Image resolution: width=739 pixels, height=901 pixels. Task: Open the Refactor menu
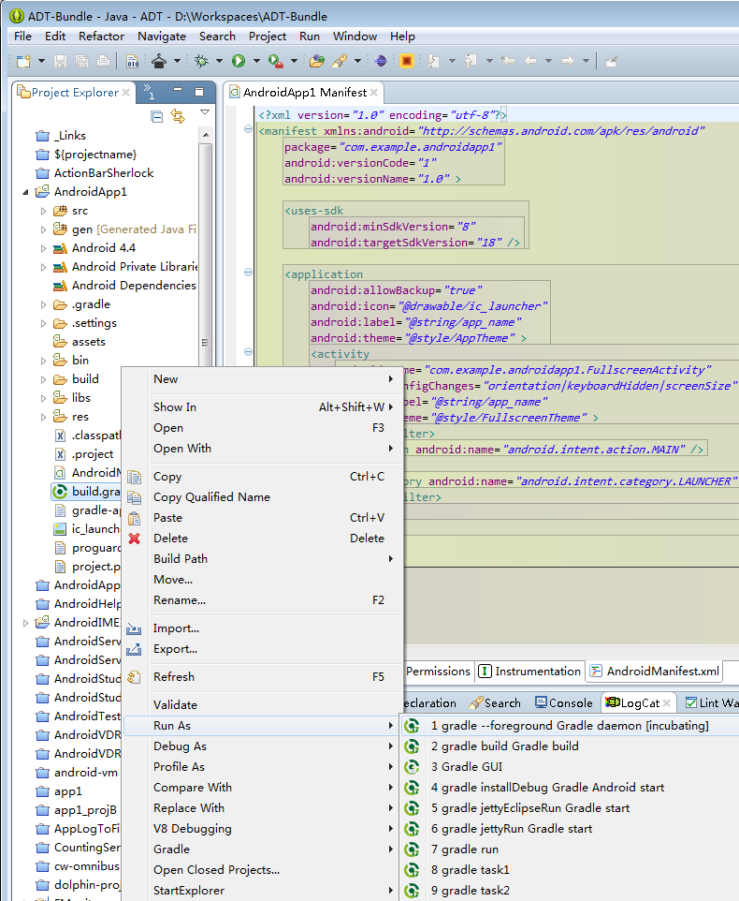[x=101, y=37]
